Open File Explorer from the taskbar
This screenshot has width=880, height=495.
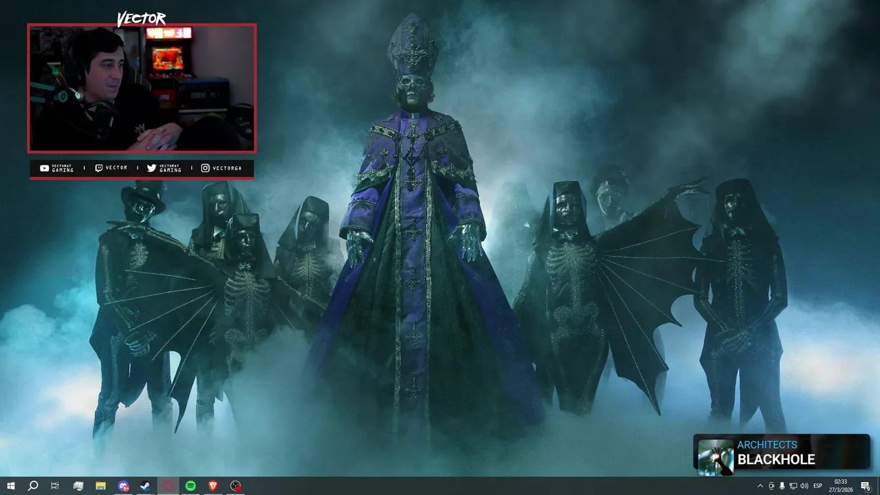click(100, 486)
